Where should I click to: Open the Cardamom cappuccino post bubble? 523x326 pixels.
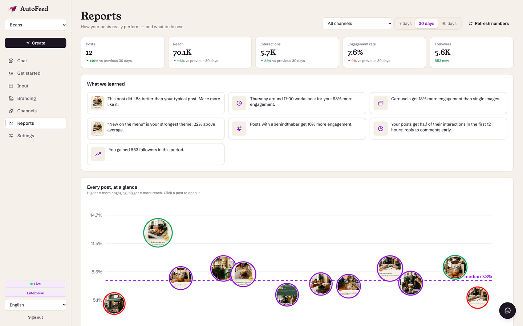pyautogui.click(x=243, y=274)
